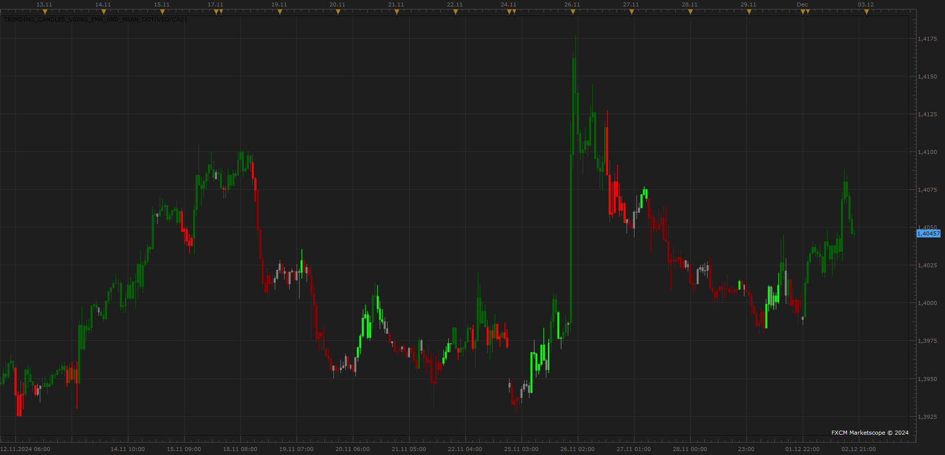945x455 pixels.
Task: Click the triangle marker under 29.11
Action: 749,12
